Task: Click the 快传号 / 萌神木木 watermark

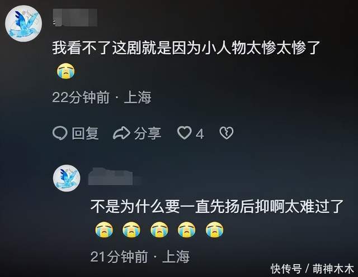Action: (x=312, y=269)
